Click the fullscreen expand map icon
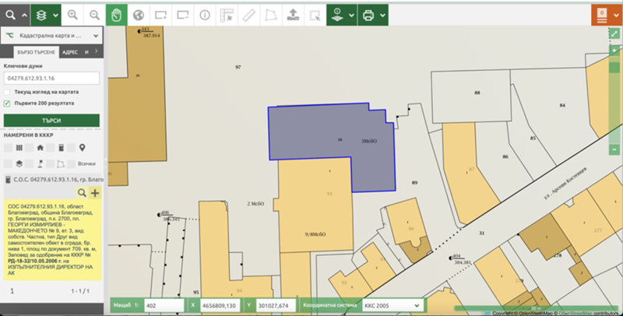623x316 pixels. (x=614, y=34)
